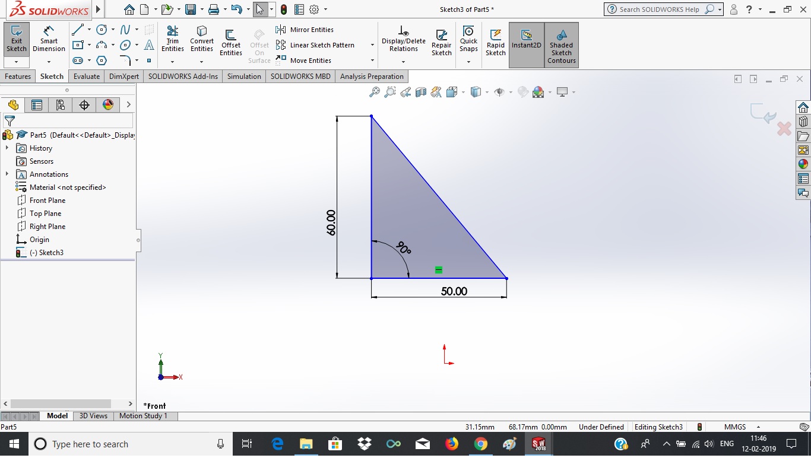Open the ConfigurationManager tab icon
The image size is (811, 458).
61,105
